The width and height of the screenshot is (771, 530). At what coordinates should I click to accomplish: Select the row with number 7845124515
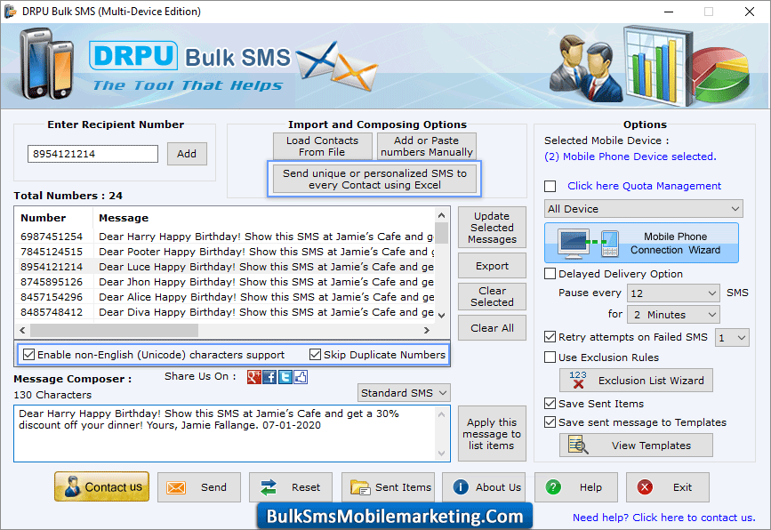(x=225, y=252)
